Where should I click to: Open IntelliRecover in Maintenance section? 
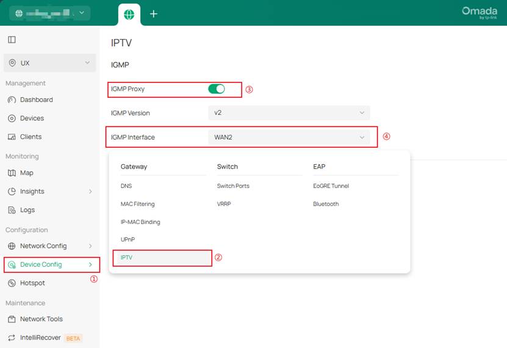40,338
